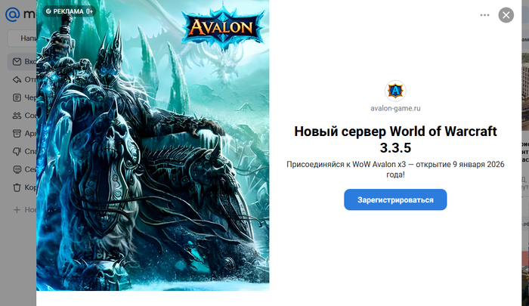
Task: Click the round Avalon avatar icon
Action: pos(395,91)
